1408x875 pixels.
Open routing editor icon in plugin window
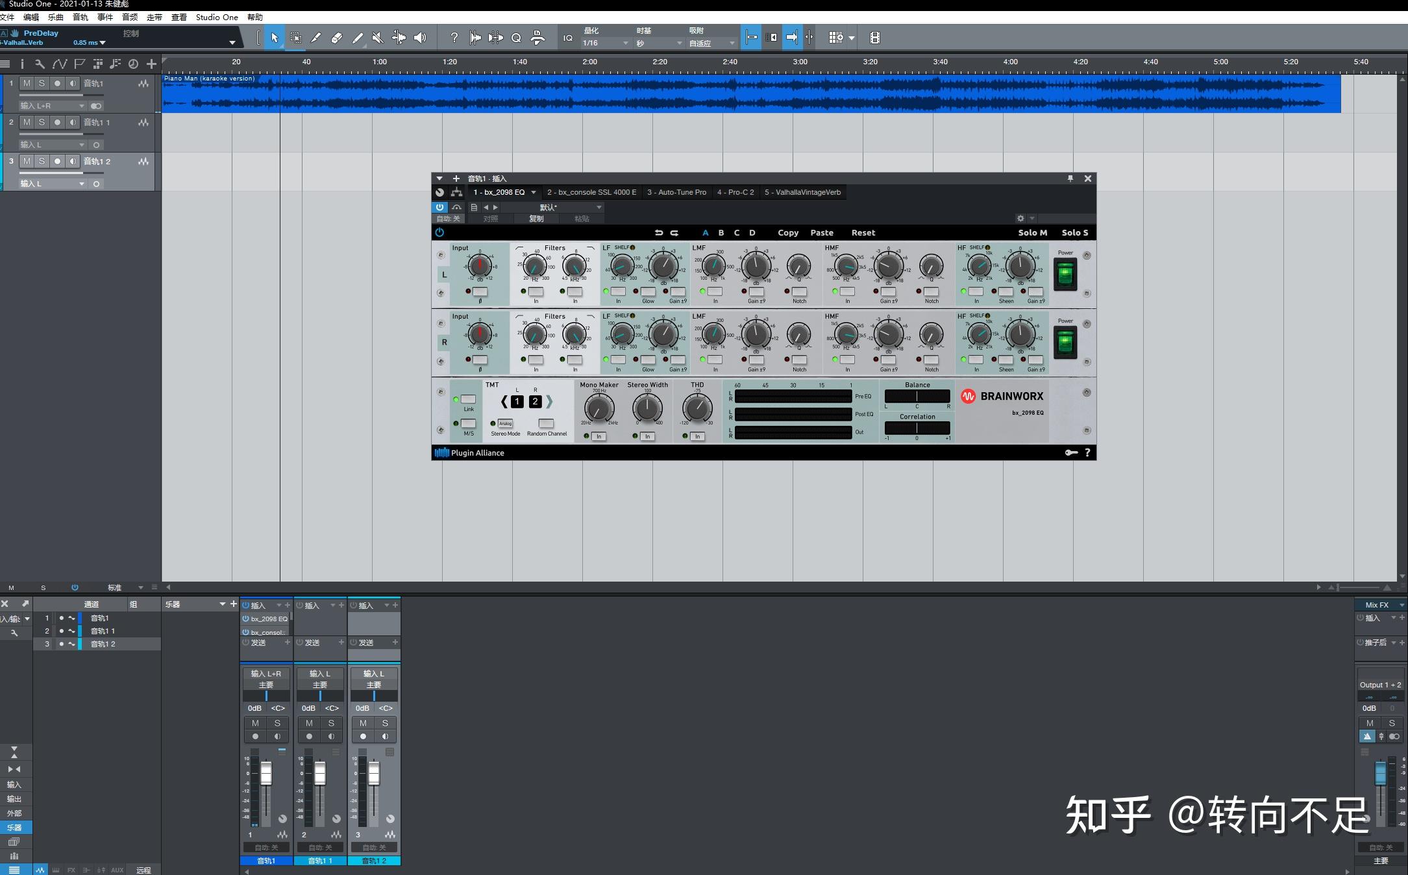tap(457, 192)
